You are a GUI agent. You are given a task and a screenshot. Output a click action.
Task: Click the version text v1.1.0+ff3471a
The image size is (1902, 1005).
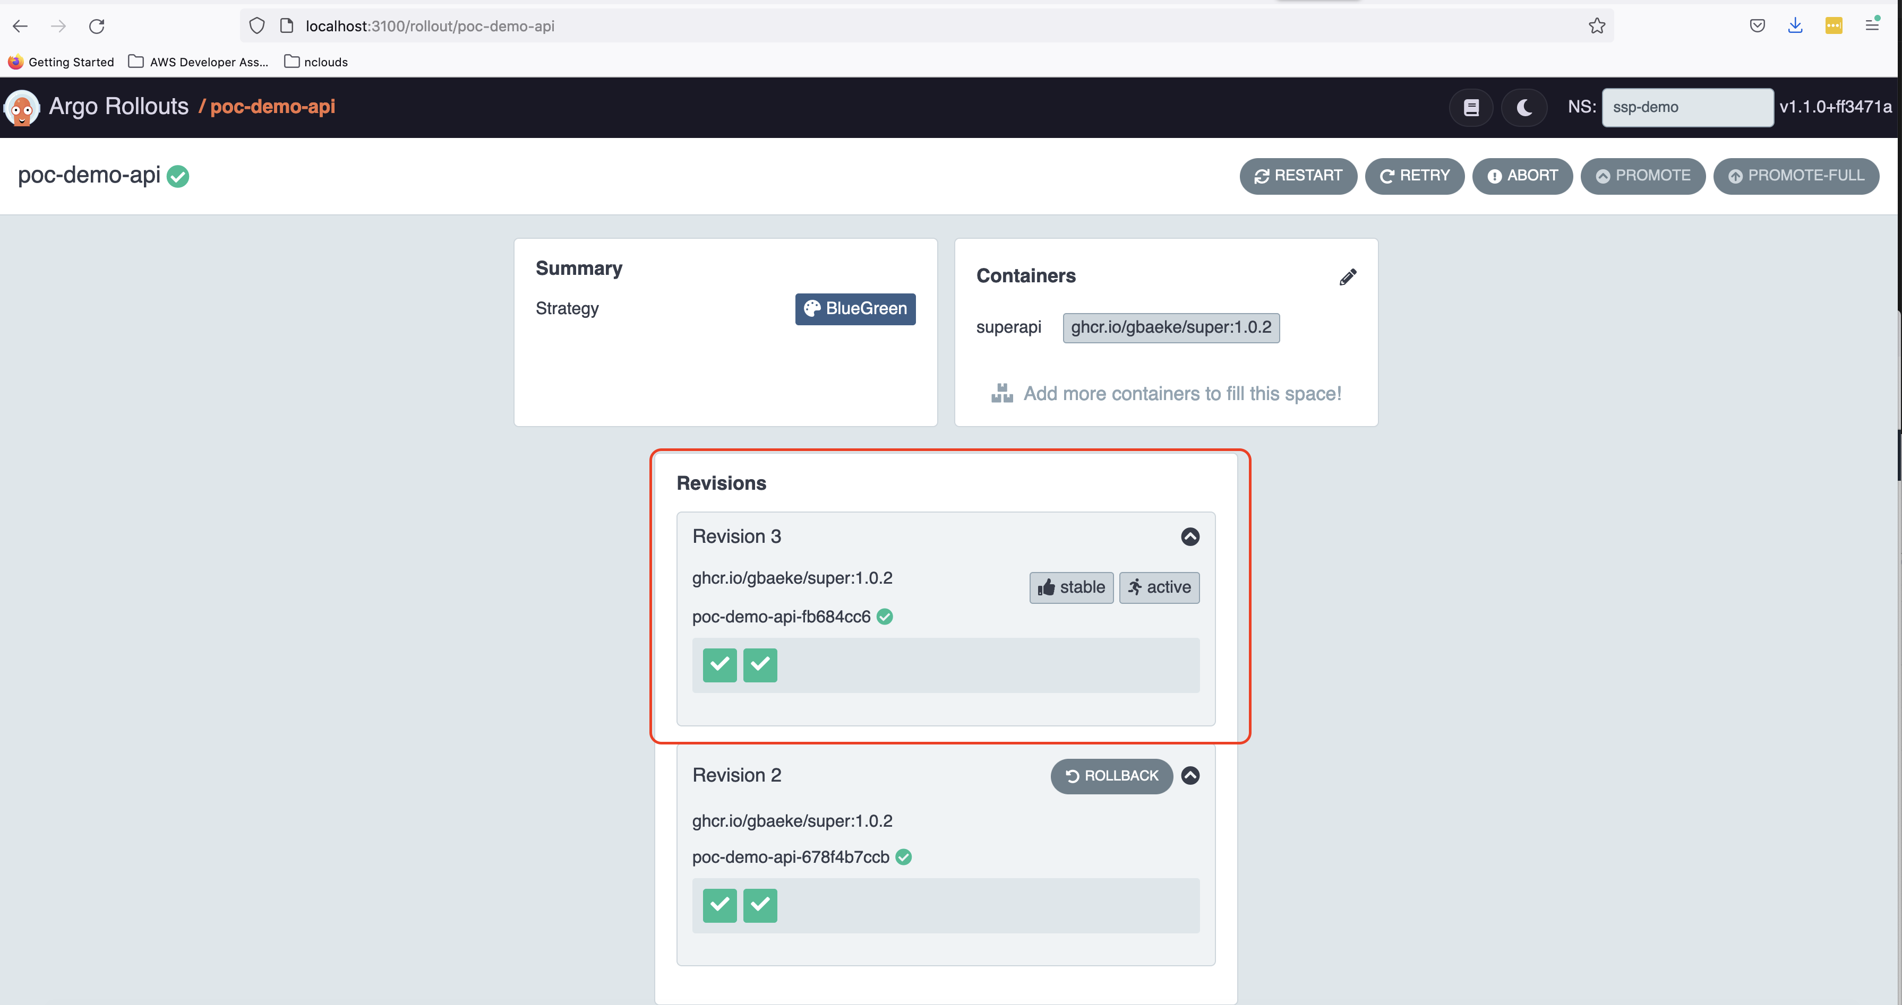[1836, 107]
